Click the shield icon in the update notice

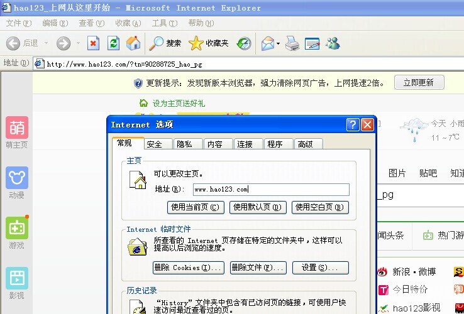(x=138, y=84)
